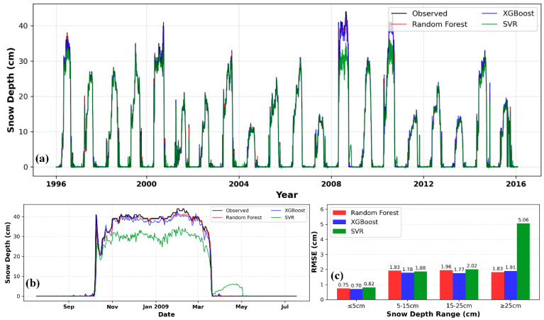Screen dimensions: 544x320
Task: Click the '1.77' bar value label
Action: tap(459, 270)
